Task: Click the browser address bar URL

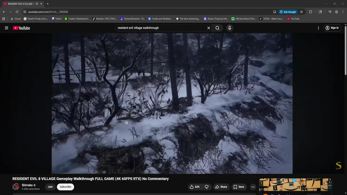Action: pyautogui.click(x=48, y=12)
